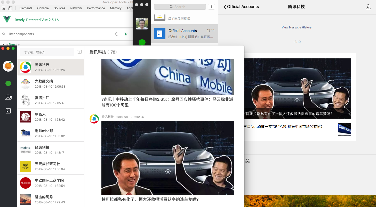Open the China Mobile 7点见 article title

pos(167,102)
